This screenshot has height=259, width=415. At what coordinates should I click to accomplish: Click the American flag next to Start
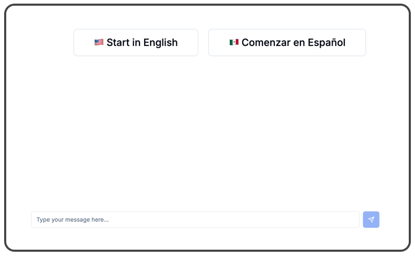pos(99,42)
